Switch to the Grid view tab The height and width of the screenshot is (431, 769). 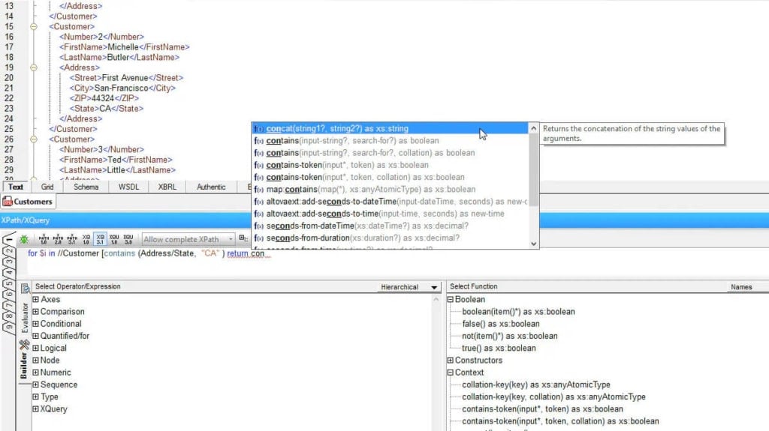[47, 187]
